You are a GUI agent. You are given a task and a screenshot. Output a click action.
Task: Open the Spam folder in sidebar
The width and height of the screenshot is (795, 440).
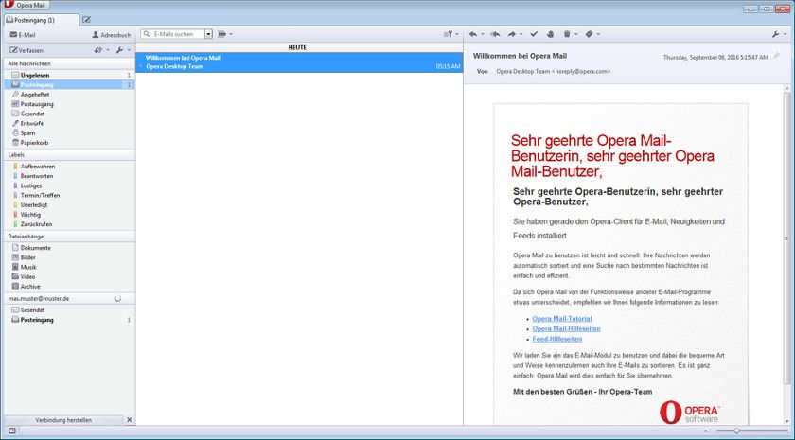(70, 132)
